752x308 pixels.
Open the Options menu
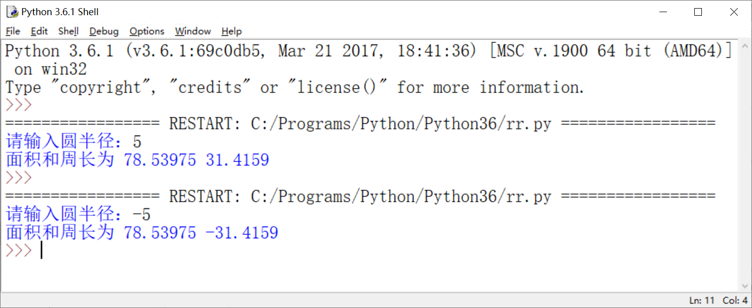click(147, 31)
